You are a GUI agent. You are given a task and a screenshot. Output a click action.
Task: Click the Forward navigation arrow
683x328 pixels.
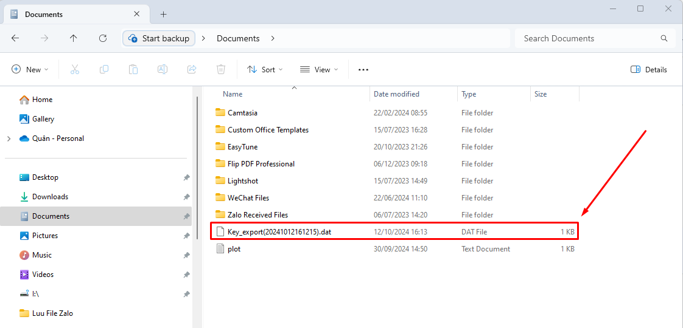44,38
